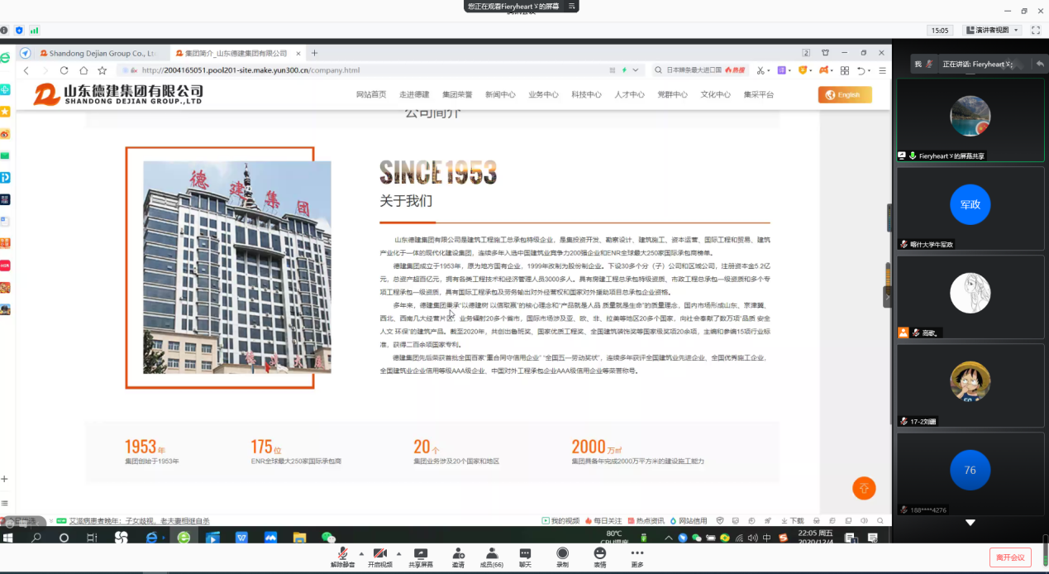This screenshot has width=1049, height=574.
Task: Open 新闻中心 in the site navigation
Action: (500, 94)
